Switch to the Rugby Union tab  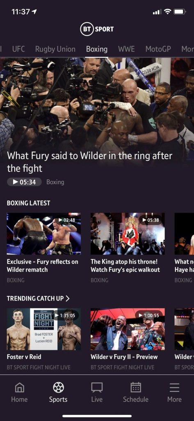coord(55,49)
